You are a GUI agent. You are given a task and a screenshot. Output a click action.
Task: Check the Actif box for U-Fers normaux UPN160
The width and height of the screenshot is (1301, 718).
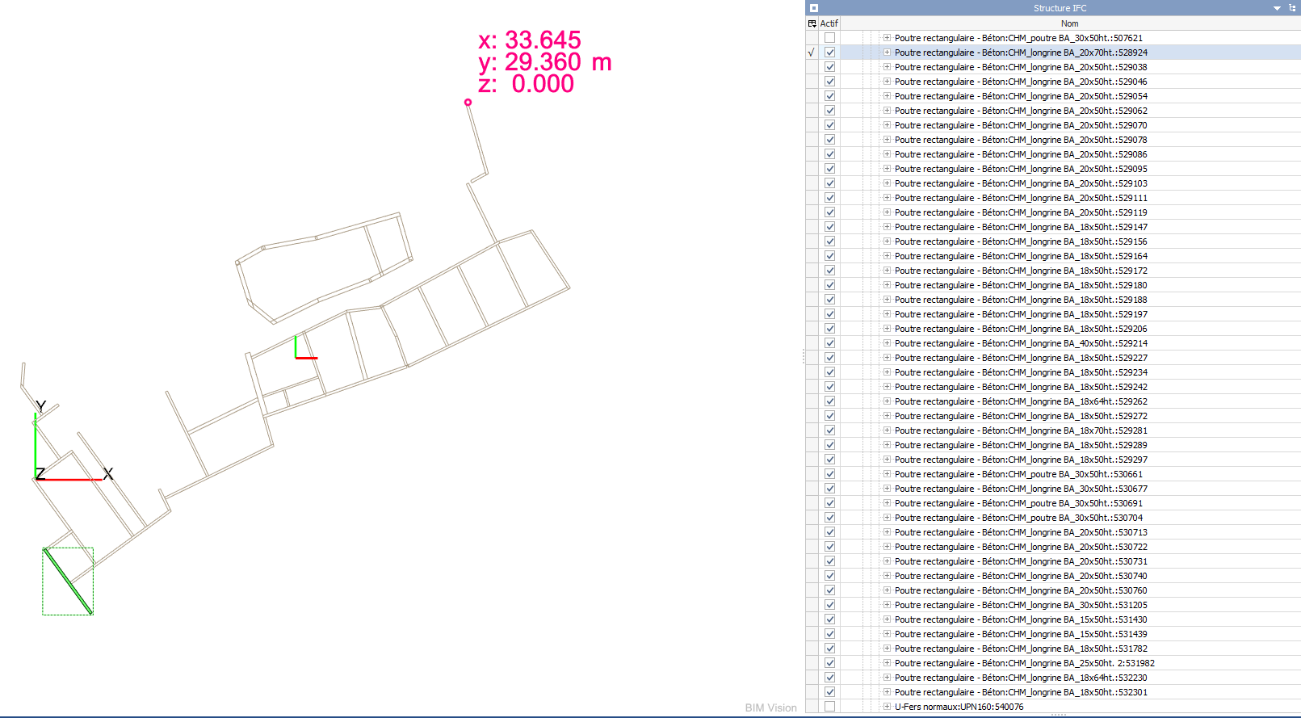pyautogui.click(x=829, y=707)
